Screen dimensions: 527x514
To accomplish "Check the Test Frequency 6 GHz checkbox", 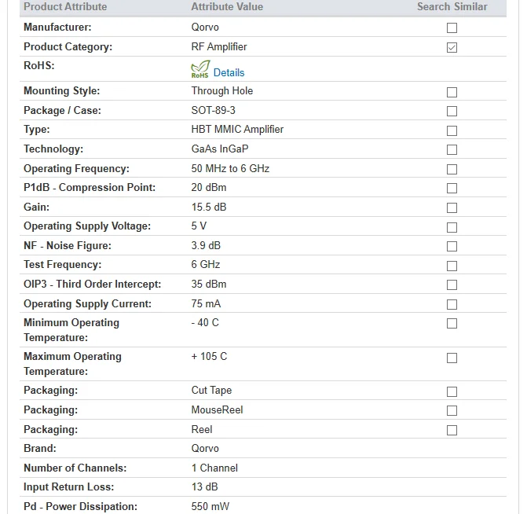I will pyautogui.click(x=452, y=266).
